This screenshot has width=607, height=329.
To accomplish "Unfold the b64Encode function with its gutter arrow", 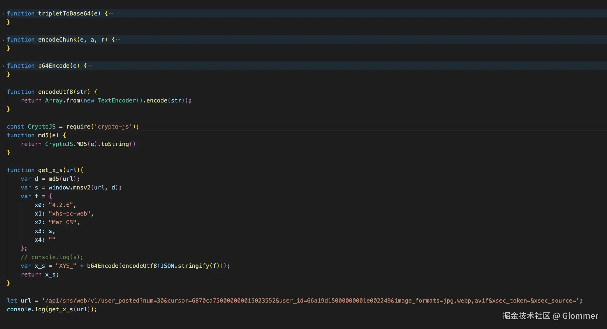I will (x=3, y=66).
